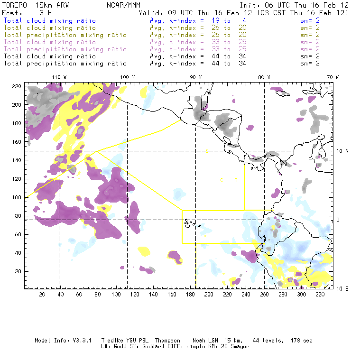This screenshot has width=351, height=351.
Task: Click the 90 W longitude label above map
Action: [x=196, y=77]
